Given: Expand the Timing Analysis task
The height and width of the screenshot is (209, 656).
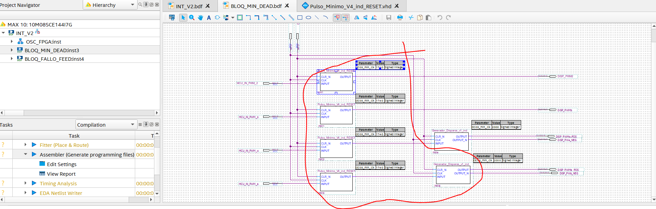Looking at the screenshot, I should (25, 183).
